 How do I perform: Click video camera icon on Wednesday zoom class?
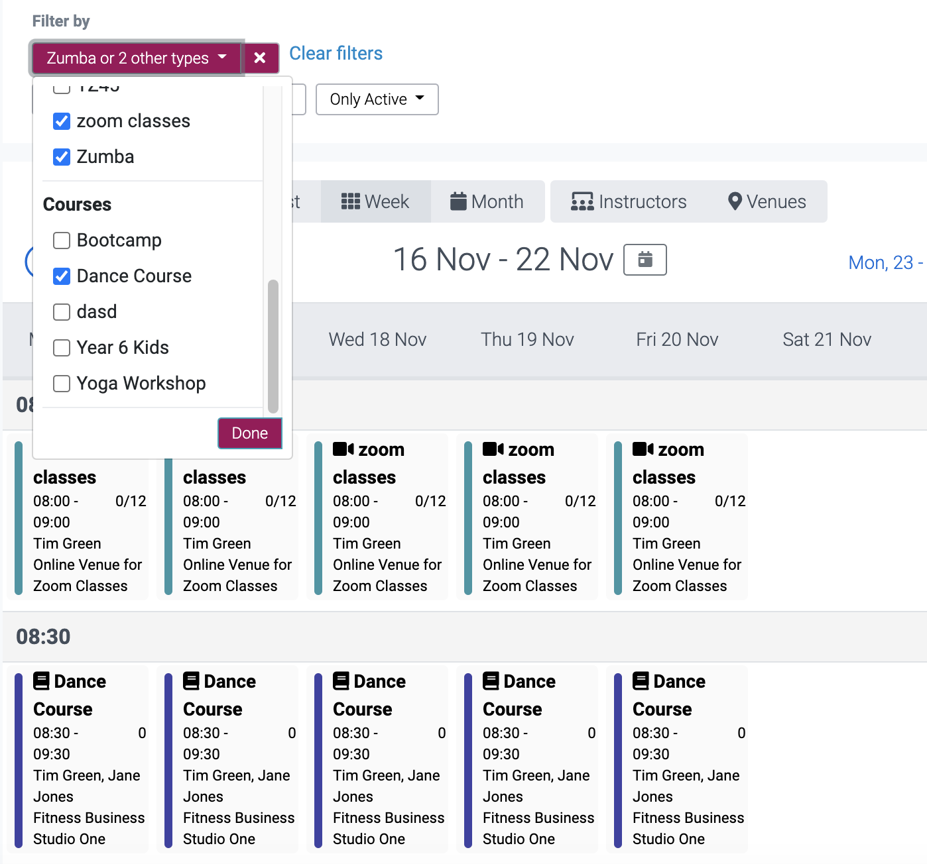(343, 449)
